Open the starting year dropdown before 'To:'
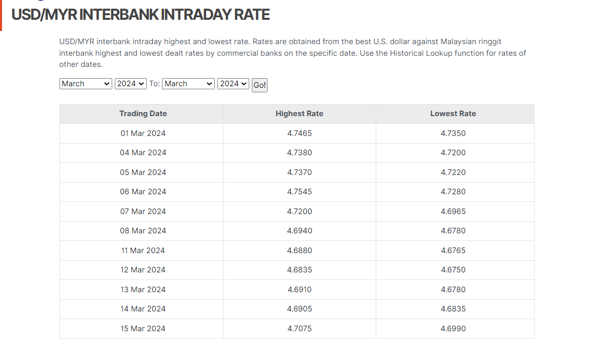Screen dimensions: 592x350 click(130, 84)
